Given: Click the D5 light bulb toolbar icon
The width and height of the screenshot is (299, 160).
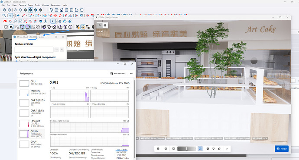Looking at the screenshot, I should click(49, 27).
